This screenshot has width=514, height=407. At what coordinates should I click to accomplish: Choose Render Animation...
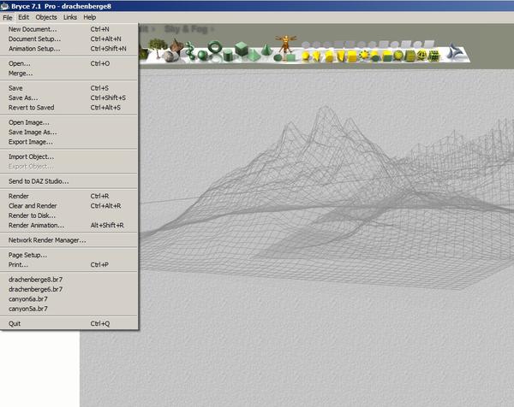pos(69,226)
